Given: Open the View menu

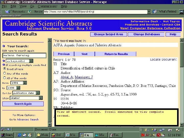Looking at the screenshot, I should pos(23,6).
